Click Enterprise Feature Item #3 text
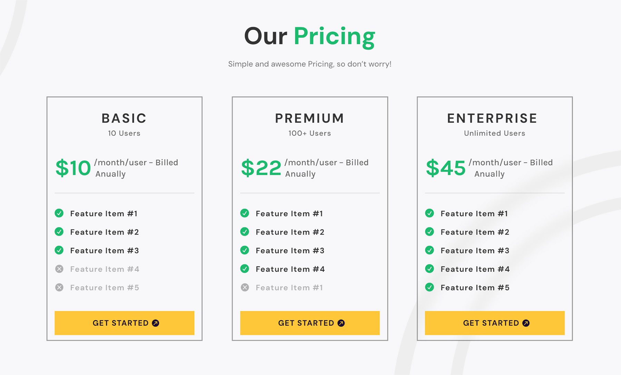Viewport: 621px width, 375px height. point(475,251)
